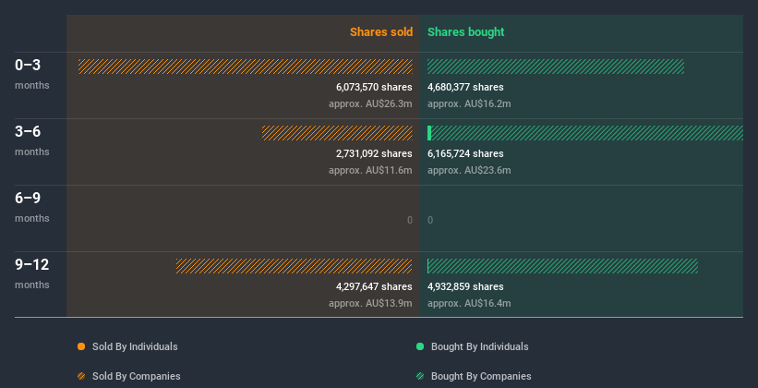The height and width of the screenshot is (388, 758).
Task: Click the approx. AU$16.2m amount
Action: coord(469,104)
